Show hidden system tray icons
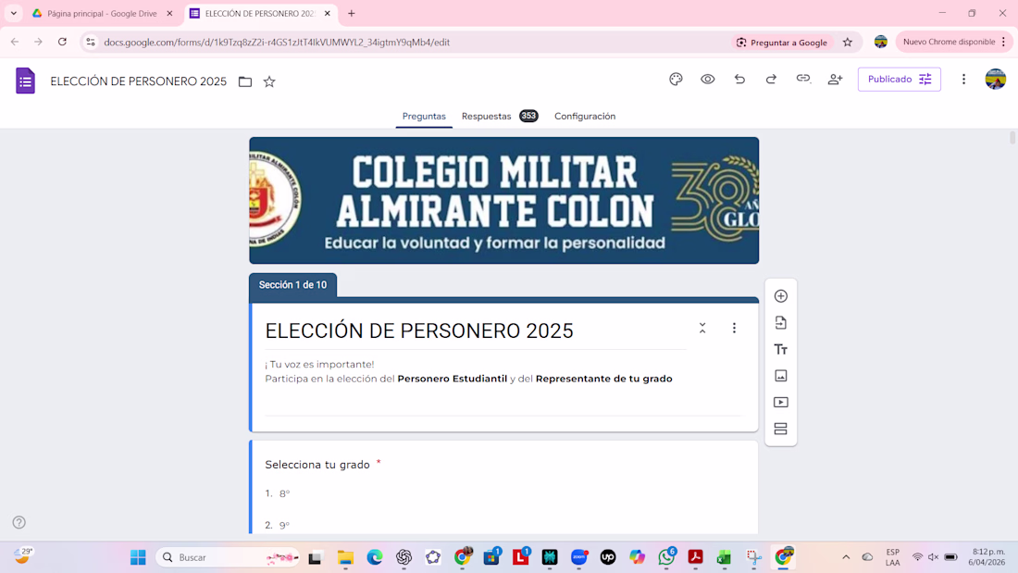 [x=846, y=557]
